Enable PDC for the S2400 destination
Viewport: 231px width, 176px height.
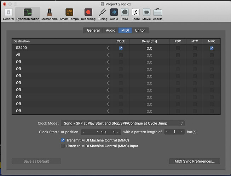(x=178, y=48)
